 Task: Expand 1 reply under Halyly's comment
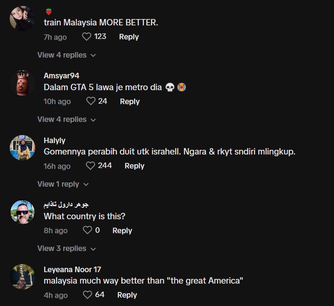(x=63, y=184)
